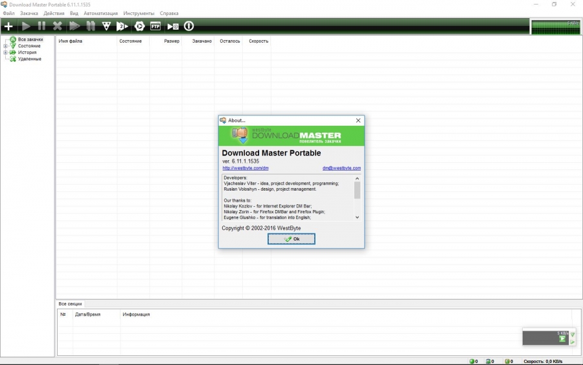Click the Pause all downloads icon
The width and height of the screenshot is (583, 365).
[91, 27]
